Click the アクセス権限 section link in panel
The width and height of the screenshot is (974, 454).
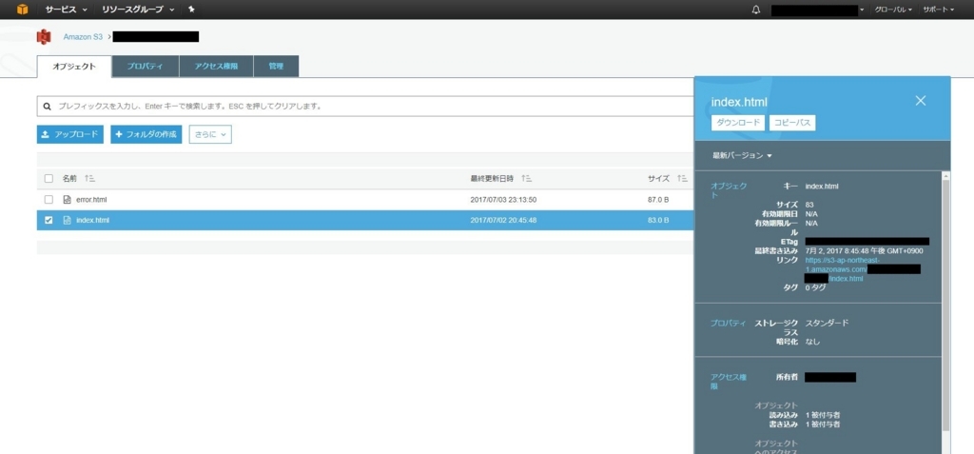pos(728,382)
